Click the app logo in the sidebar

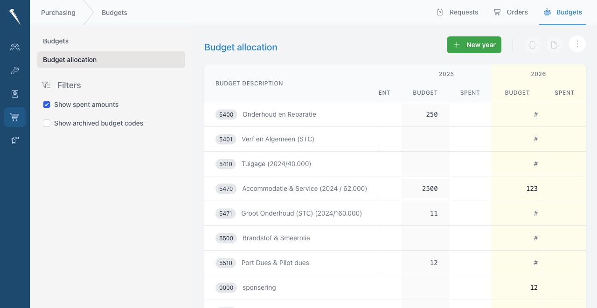click(x=15, y=16)
